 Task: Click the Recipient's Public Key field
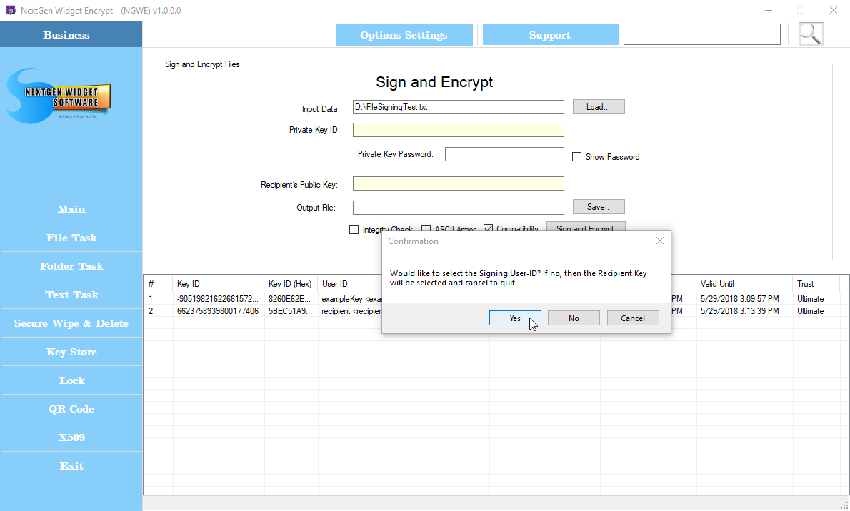point(458,183)
